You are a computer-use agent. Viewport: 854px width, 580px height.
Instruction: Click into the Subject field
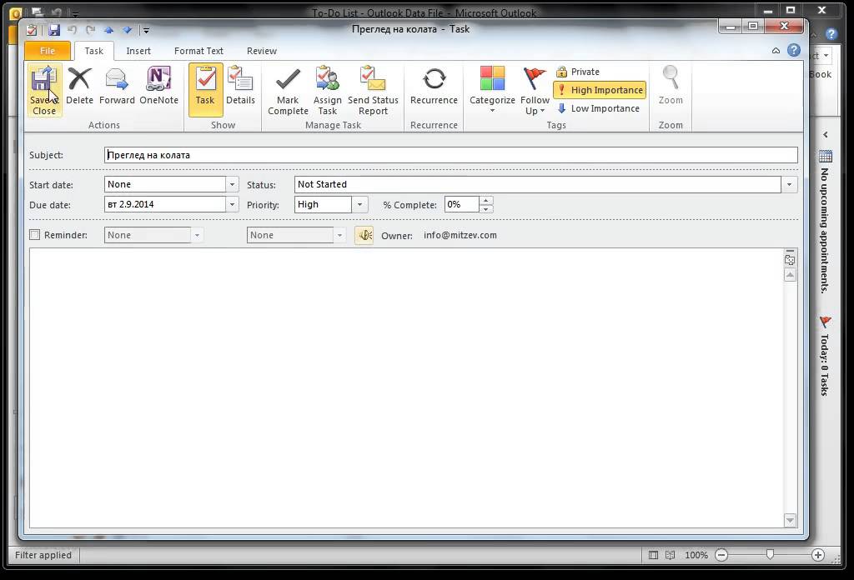(450, 155)
